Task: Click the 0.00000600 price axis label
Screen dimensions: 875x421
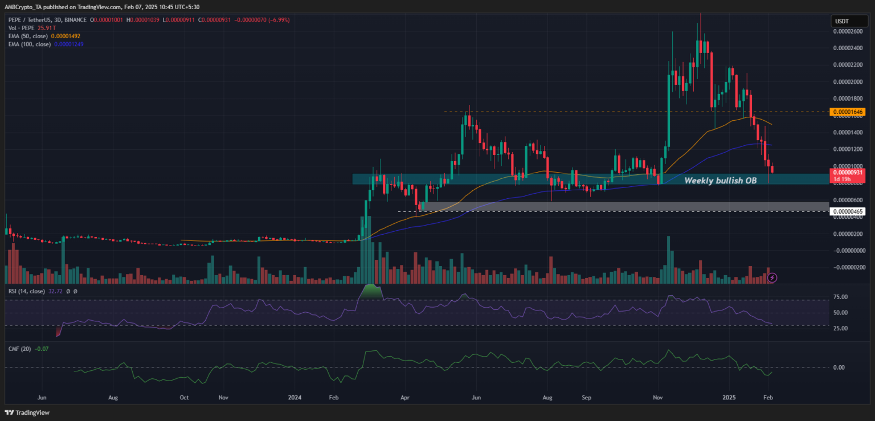Action: pyautogui.click(x=849, y=200)
